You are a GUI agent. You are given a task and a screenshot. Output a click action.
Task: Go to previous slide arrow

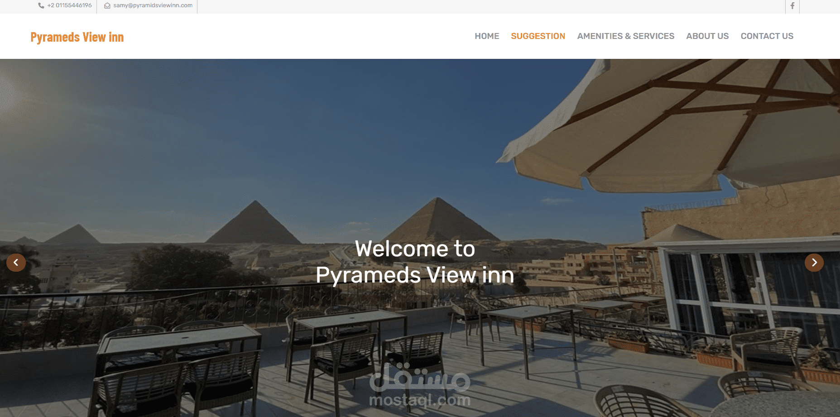pyautogui.click(x=16, y=262)
